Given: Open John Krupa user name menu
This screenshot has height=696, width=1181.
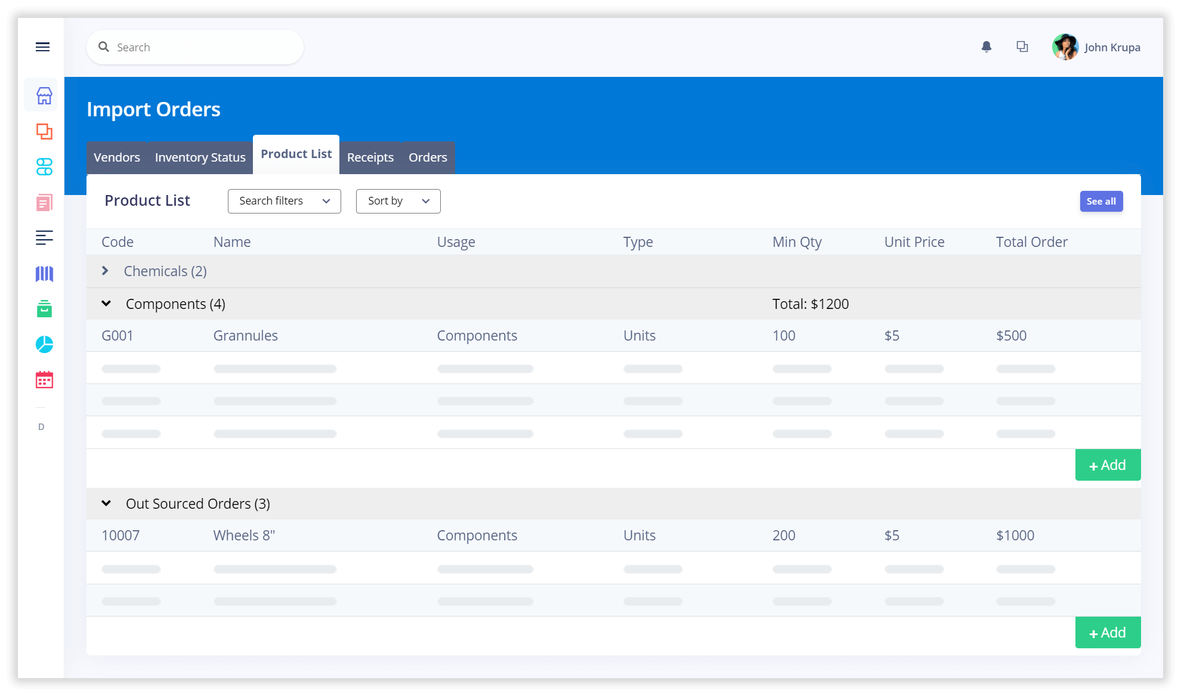Looking at the screenshot, I should (x=1112, y=47).
